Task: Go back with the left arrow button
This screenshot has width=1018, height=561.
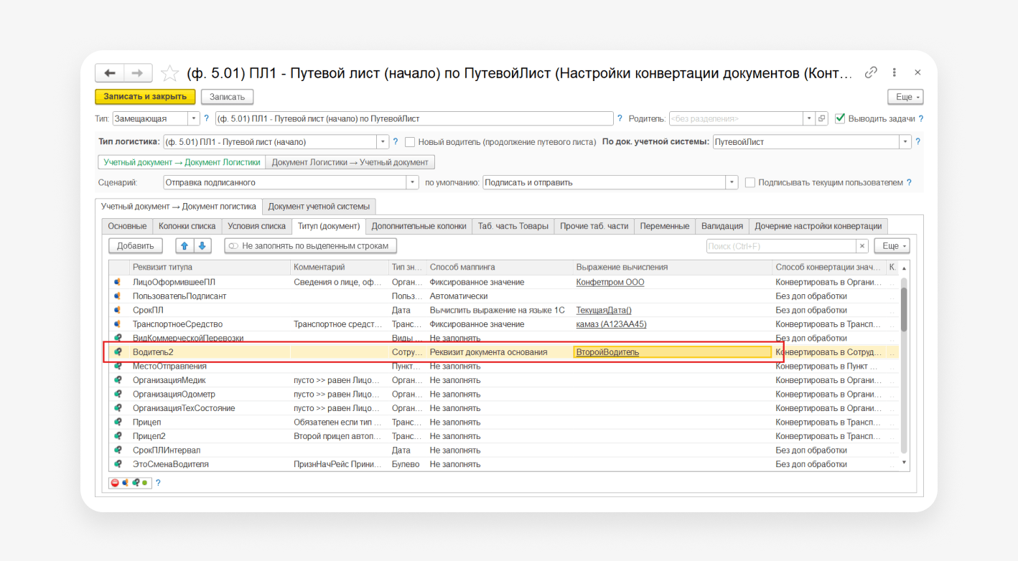Action: point(110,73)
